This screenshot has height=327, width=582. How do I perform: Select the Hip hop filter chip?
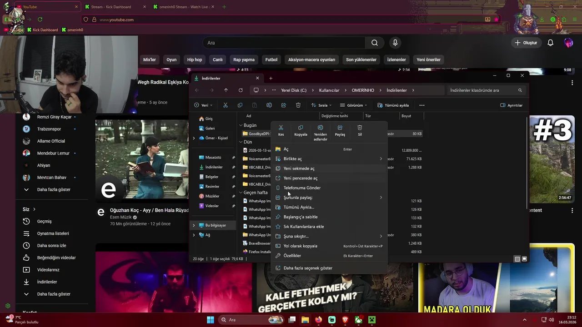point(195,59)
